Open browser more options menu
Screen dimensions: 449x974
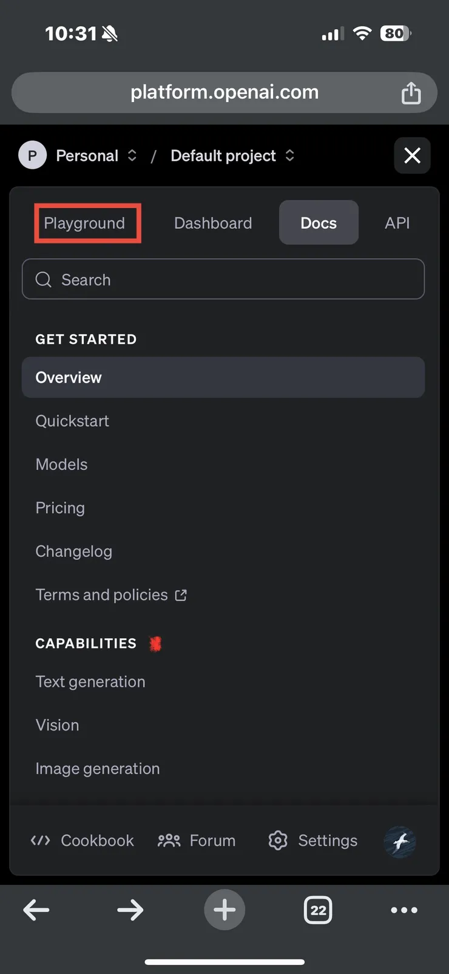[404, 910]
